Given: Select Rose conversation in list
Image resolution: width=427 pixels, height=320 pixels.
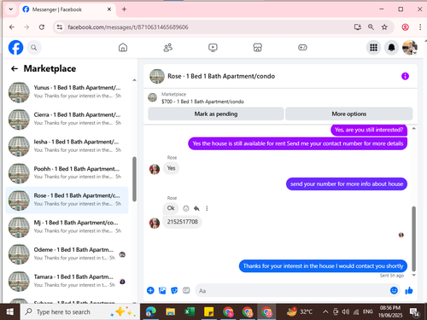Looking at the screenshot, I should (x=67, y=200).
